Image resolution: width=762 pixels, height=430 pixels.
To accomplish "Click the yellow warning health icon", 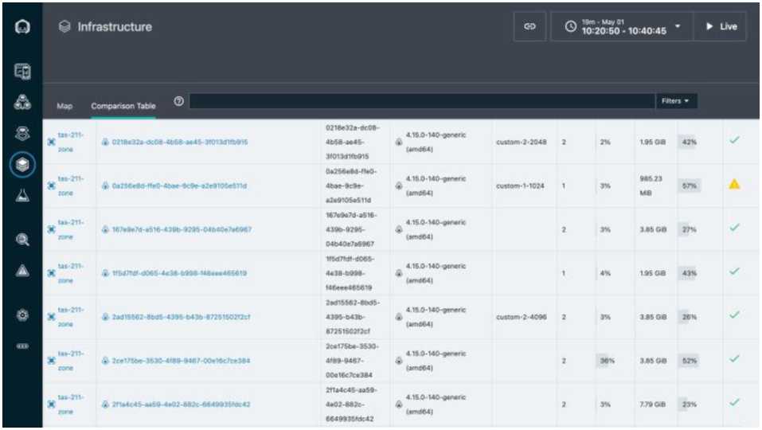I will (x=734, y=185).
